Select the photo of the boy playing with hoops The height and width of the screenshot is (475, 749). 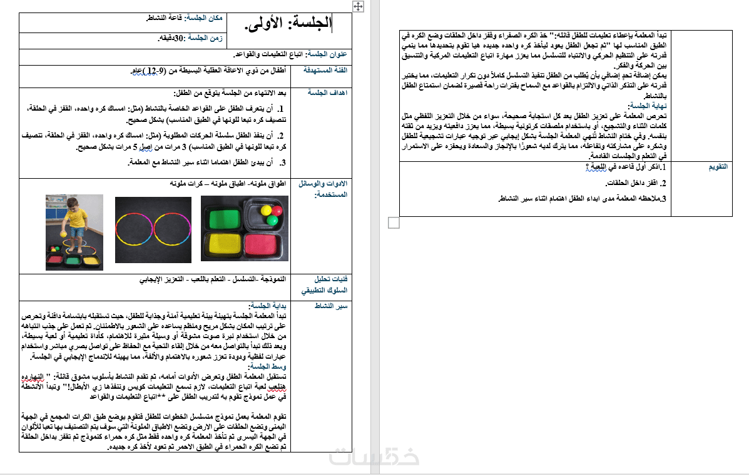pyautogui.click(x=74, y=232)
